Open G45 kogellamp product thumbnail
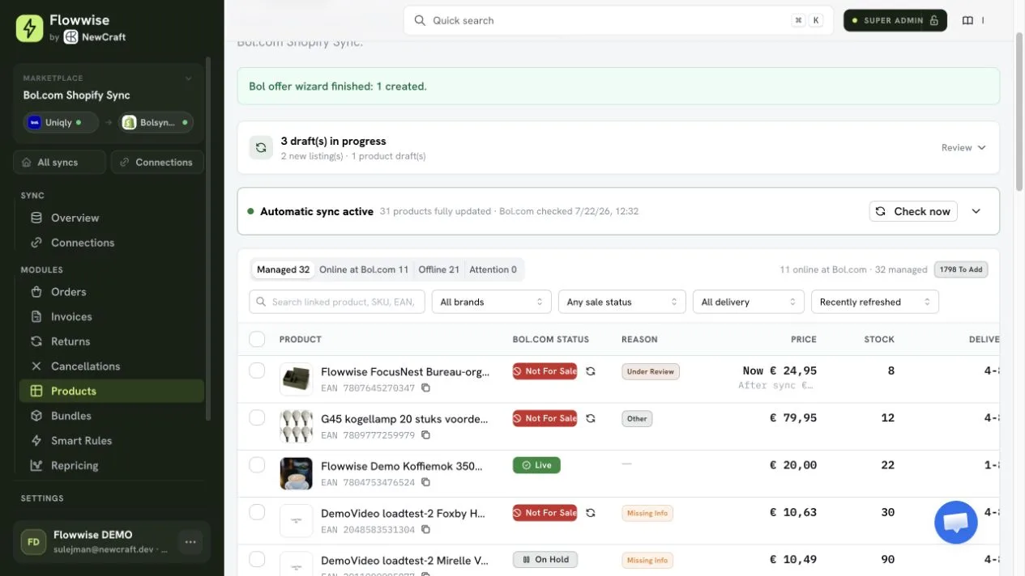The image size is (1025, 576). pyautogui.click(x=296, y=426)
